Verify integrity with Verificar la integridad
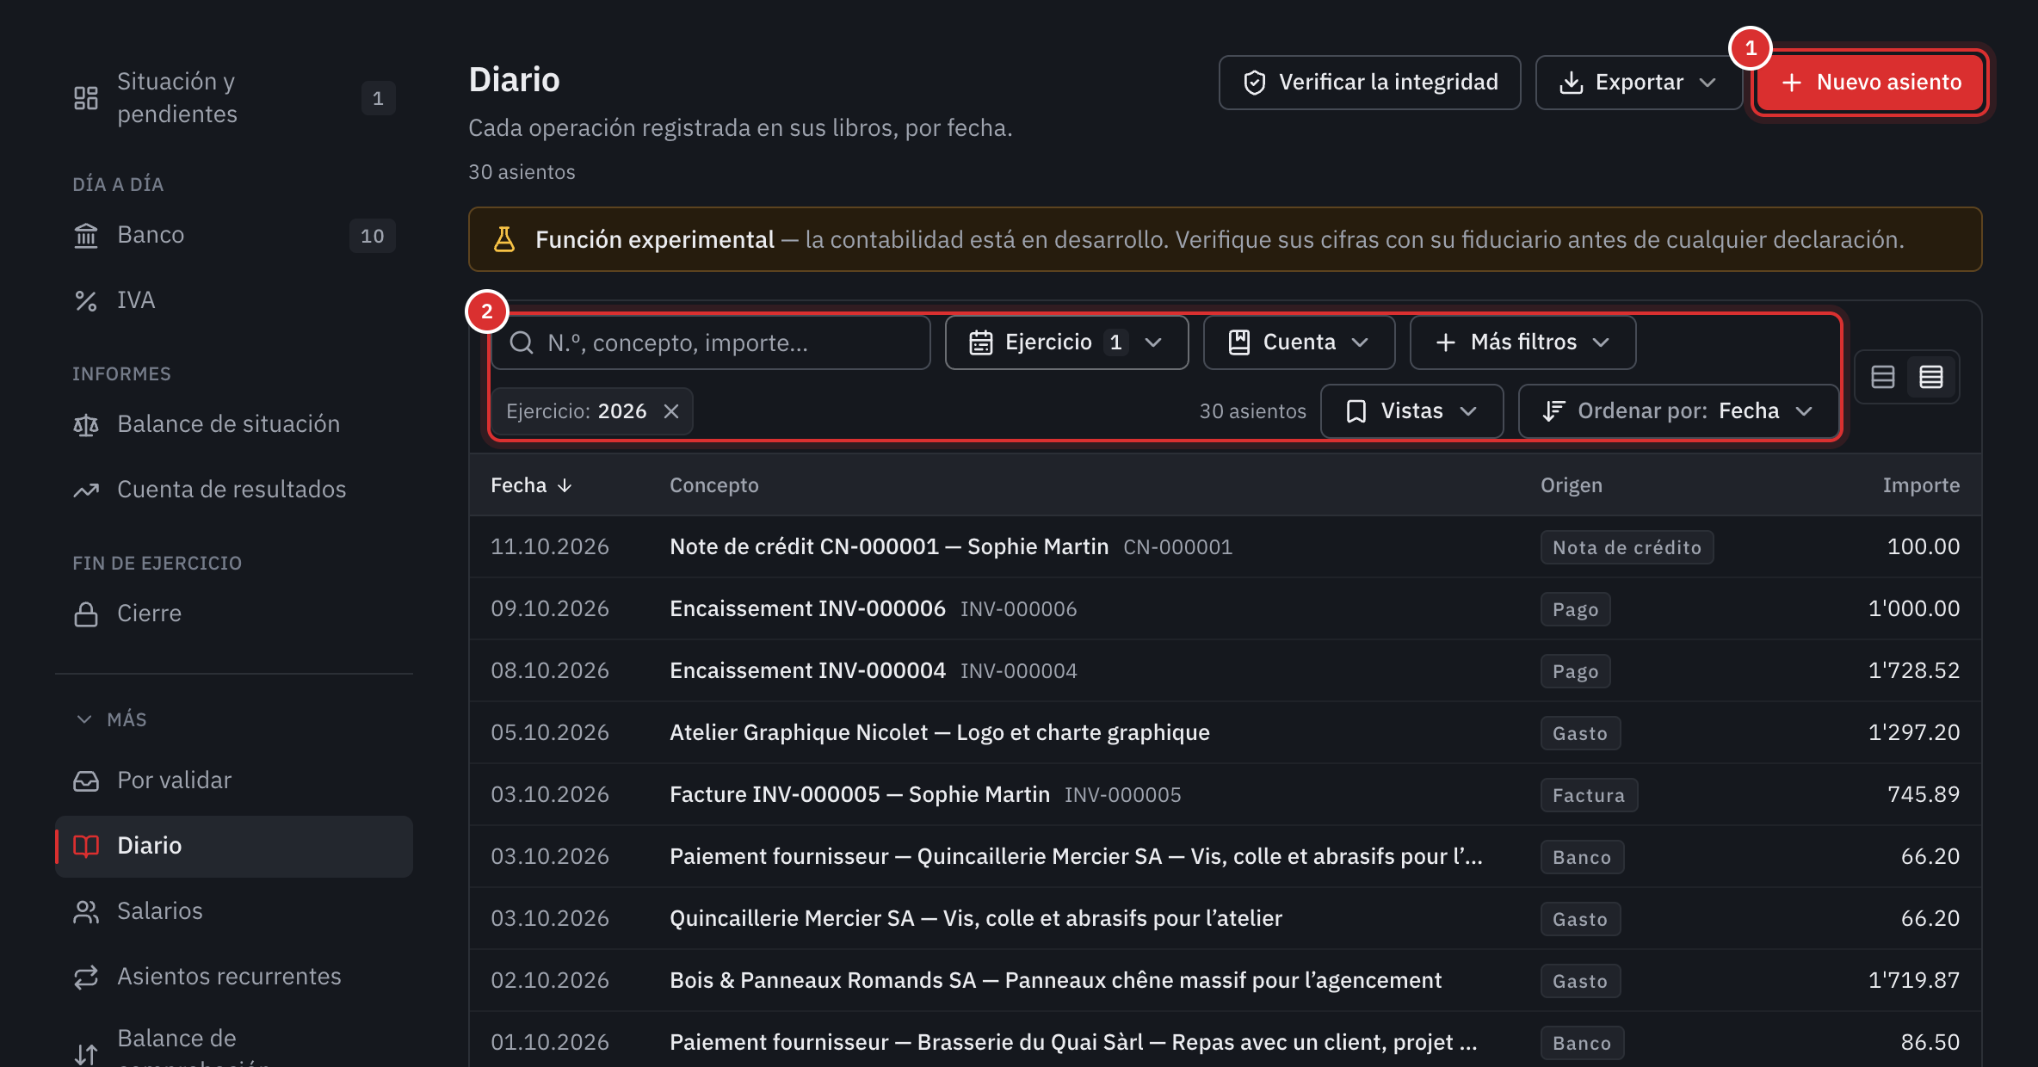This screenshot has height=1067, width=2038. (x=1369, y=83)
